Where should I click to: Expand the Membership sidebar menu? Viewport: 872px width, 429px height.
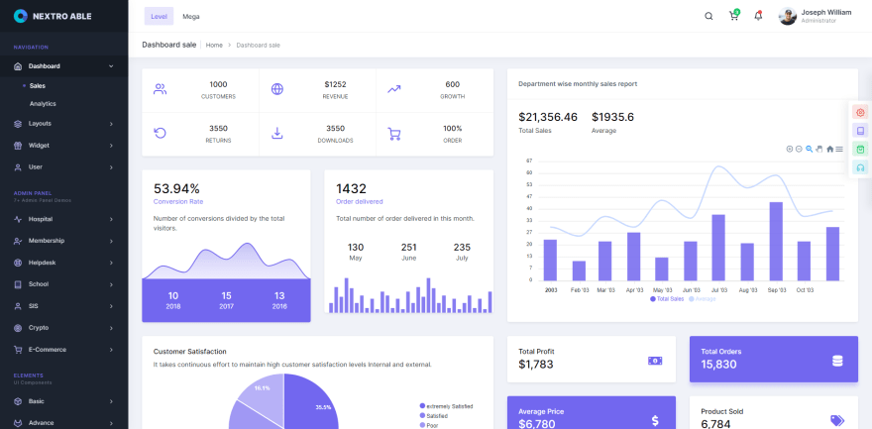coord(64,241)
